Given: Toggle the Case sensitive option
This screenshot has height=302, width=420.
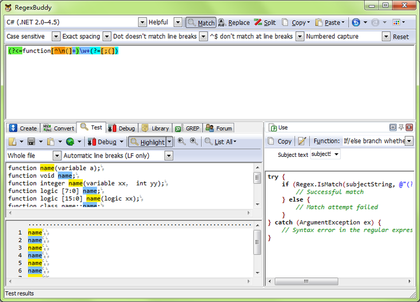Looking at the screenshot, I should (26, 36).
